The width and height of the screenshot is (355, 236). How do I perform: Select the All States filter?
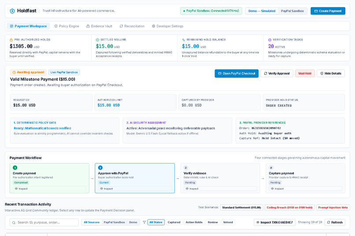(x=156, y=222)
